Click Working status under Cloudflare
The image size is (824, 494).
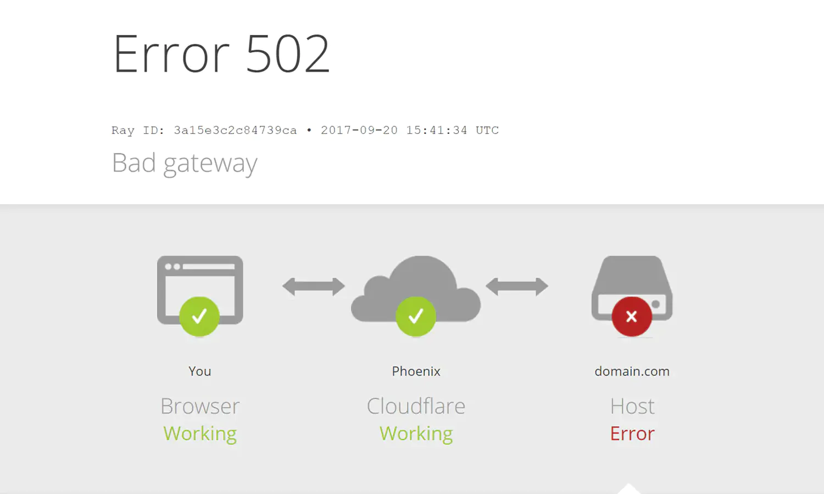416,434
